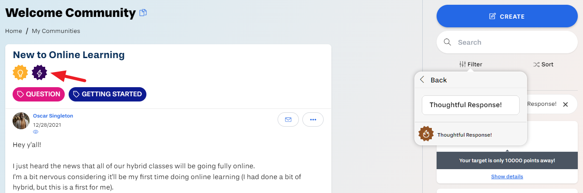Viewport: 583px width, 193px height.
Task: Click the copy icon beside Welcome Community
Action: pyautogui.click(x=143, y=13)
